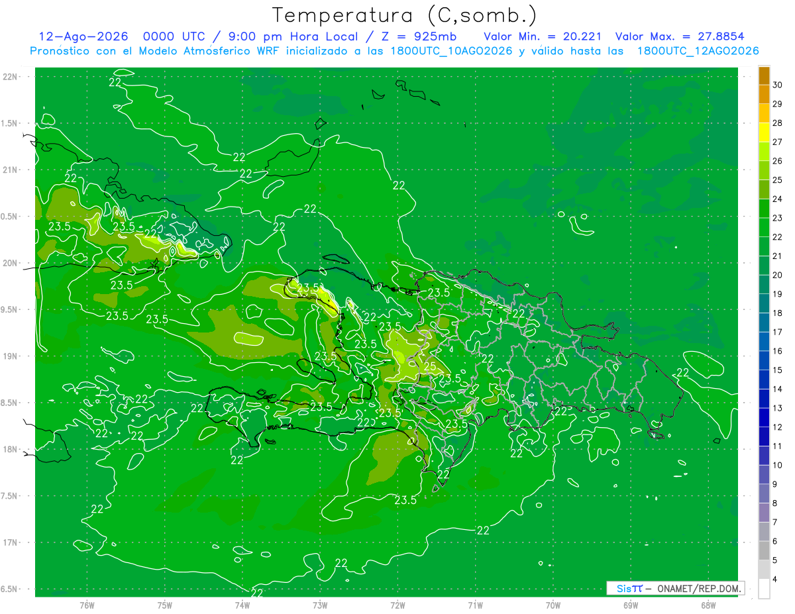Click the '22N' latitude axis label
Image resolution: width=795 pixels, height=614 pixels.
tap(11, 77)
